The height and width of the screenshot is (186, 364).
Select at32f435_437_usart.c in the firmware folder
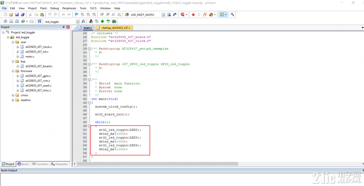coord(38,86)
